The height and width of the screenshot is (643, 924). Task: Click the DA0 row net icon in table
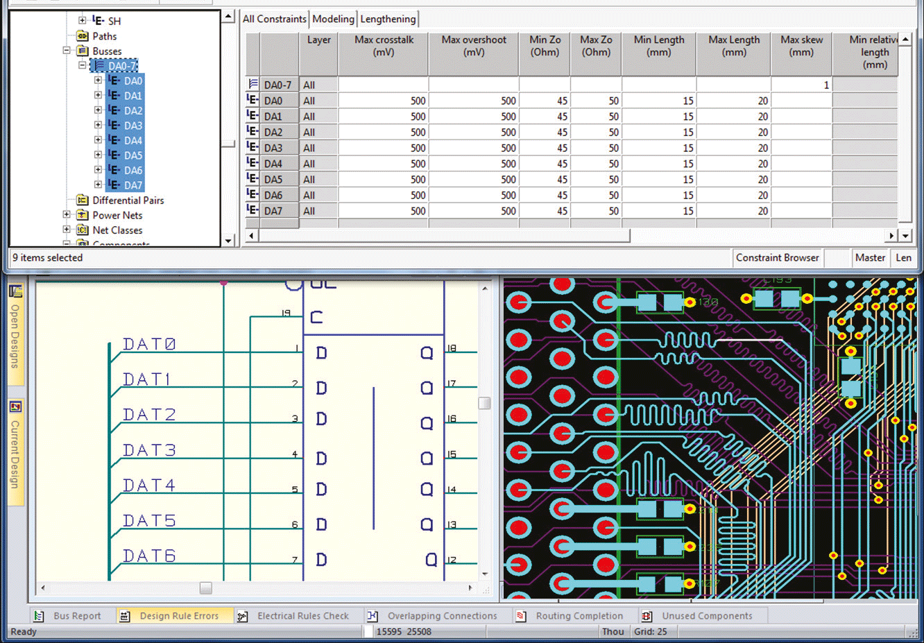pos(253,100)
